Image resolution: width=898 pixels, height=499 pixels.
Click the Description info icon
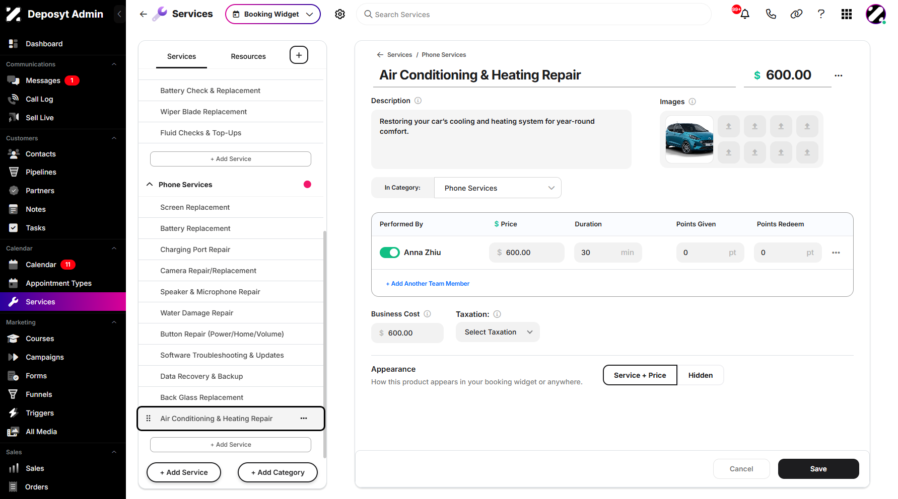(x=418, y=101)
